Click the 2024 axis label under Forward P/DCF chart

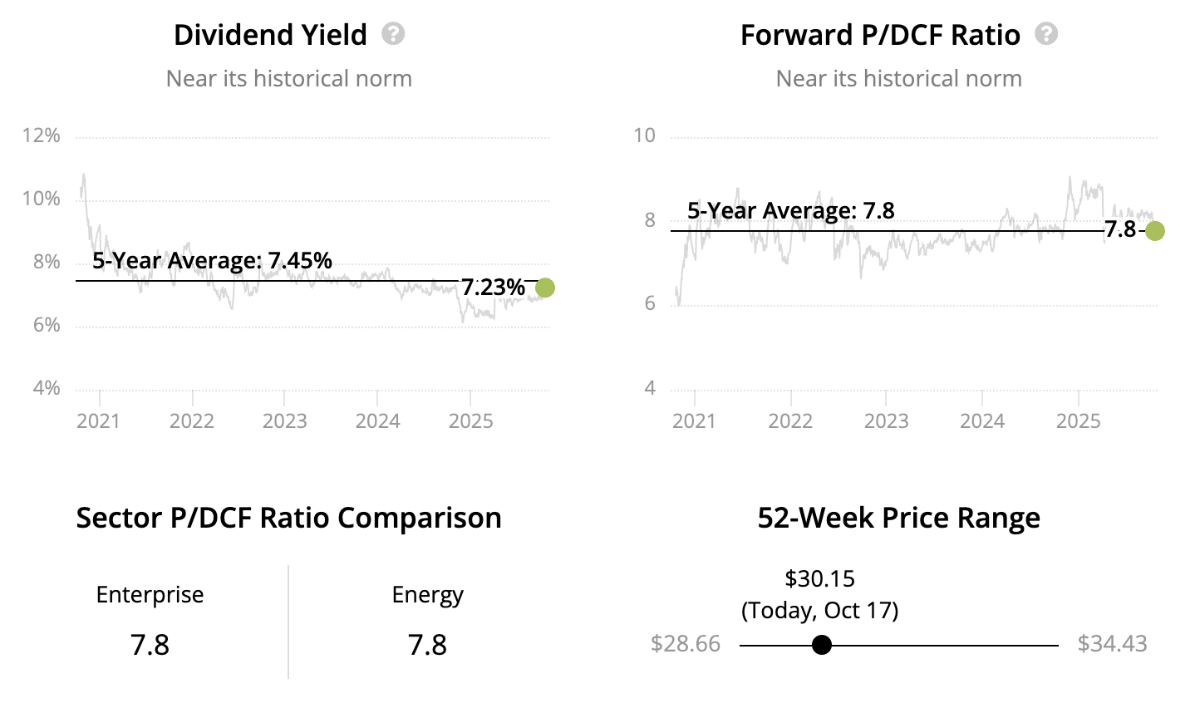(982, 420)
